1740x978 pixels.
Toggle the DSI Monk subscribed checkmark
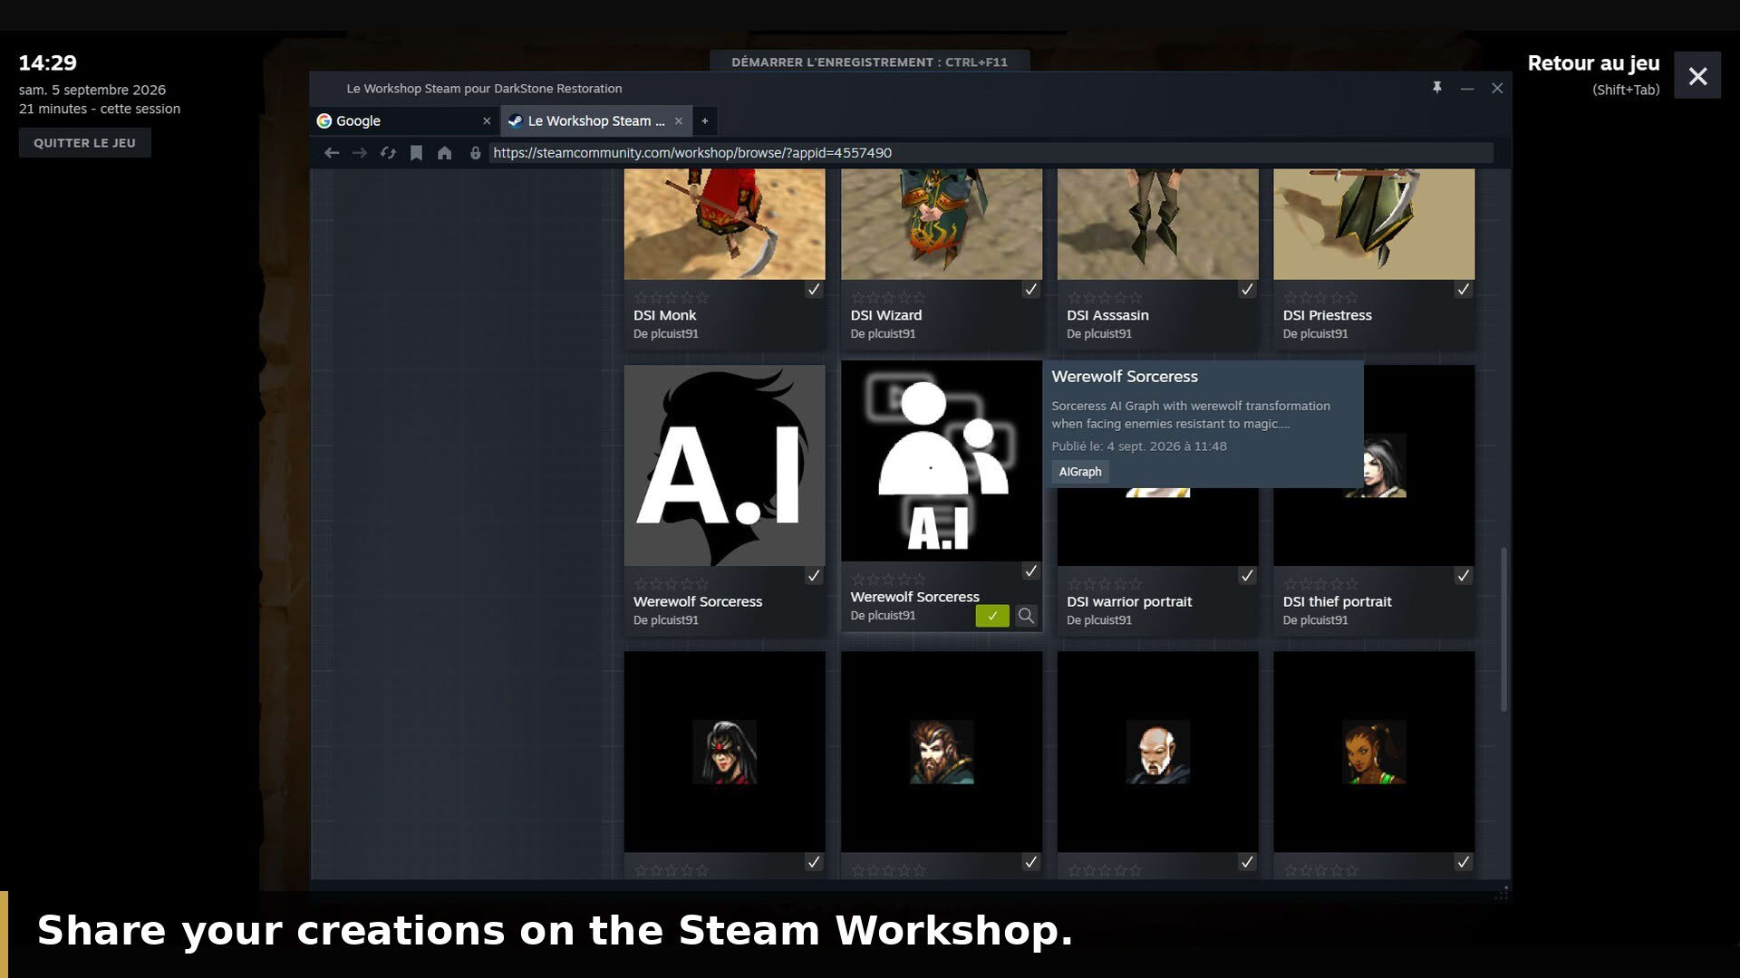coord(814,290)
